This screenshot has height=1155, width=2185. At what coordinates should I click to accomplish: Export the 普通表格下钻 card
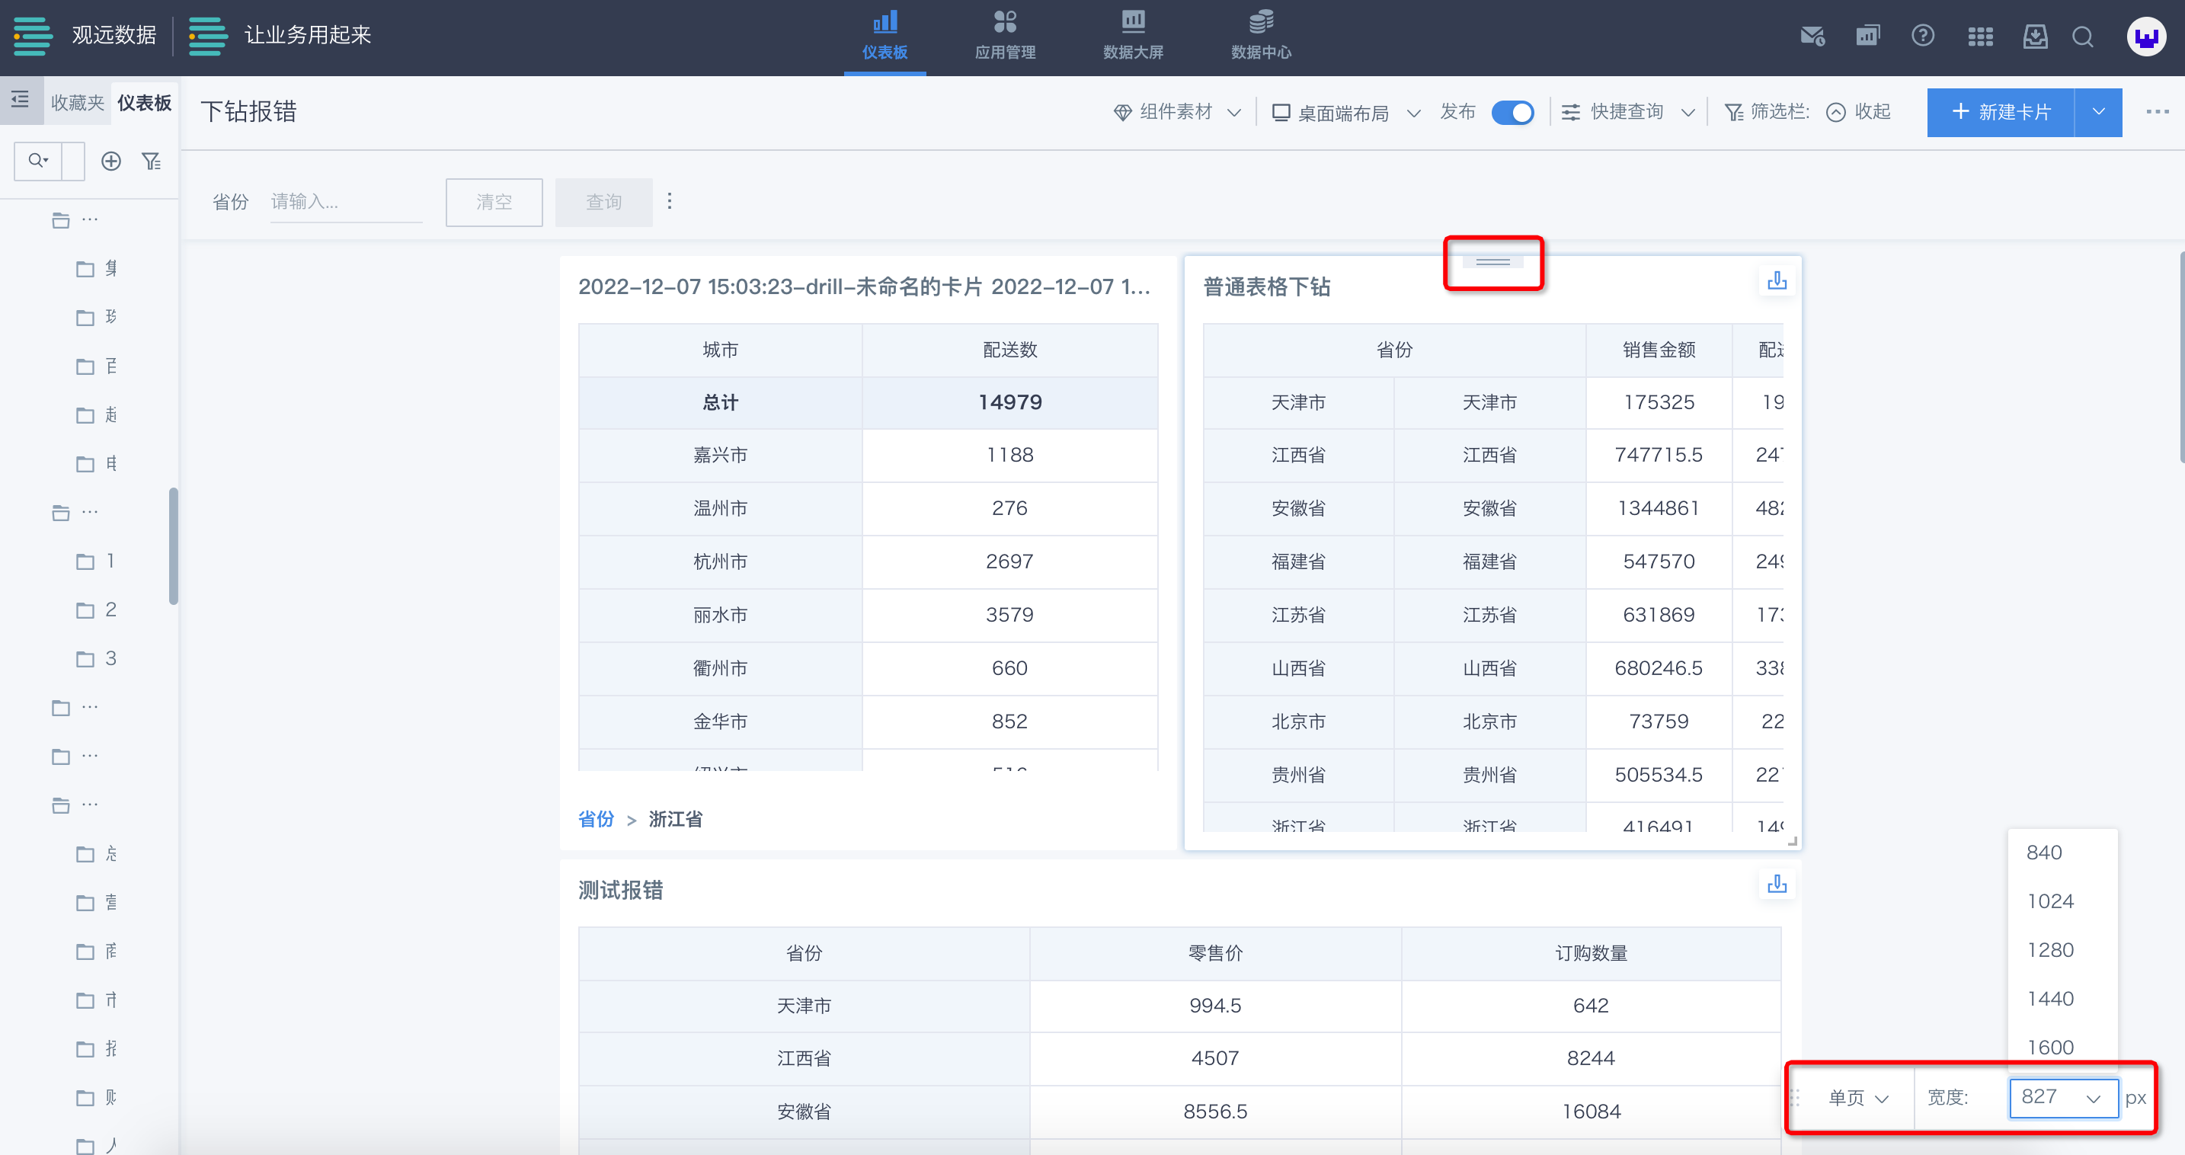pos(1777,280)
